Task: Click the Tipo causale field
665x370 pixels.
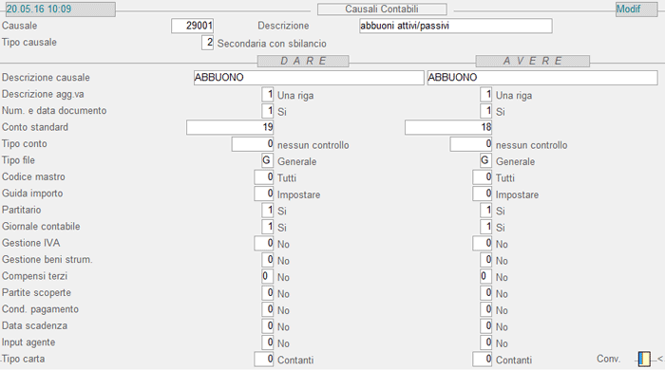Action: [x=207, y=43]
